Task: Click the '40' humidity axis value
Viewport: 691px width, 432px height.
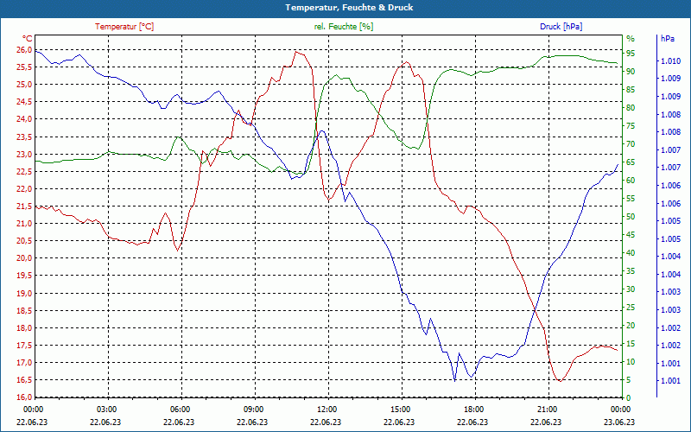Action: pyautogui.click(x=631, y=253)
